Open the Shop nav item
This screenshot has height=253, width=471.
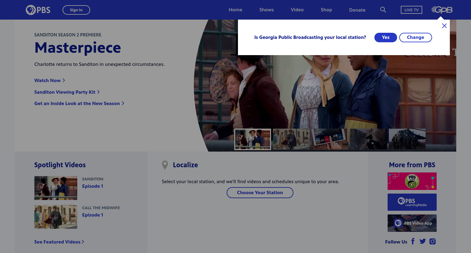pyautogui.click(x=326, y=10)
